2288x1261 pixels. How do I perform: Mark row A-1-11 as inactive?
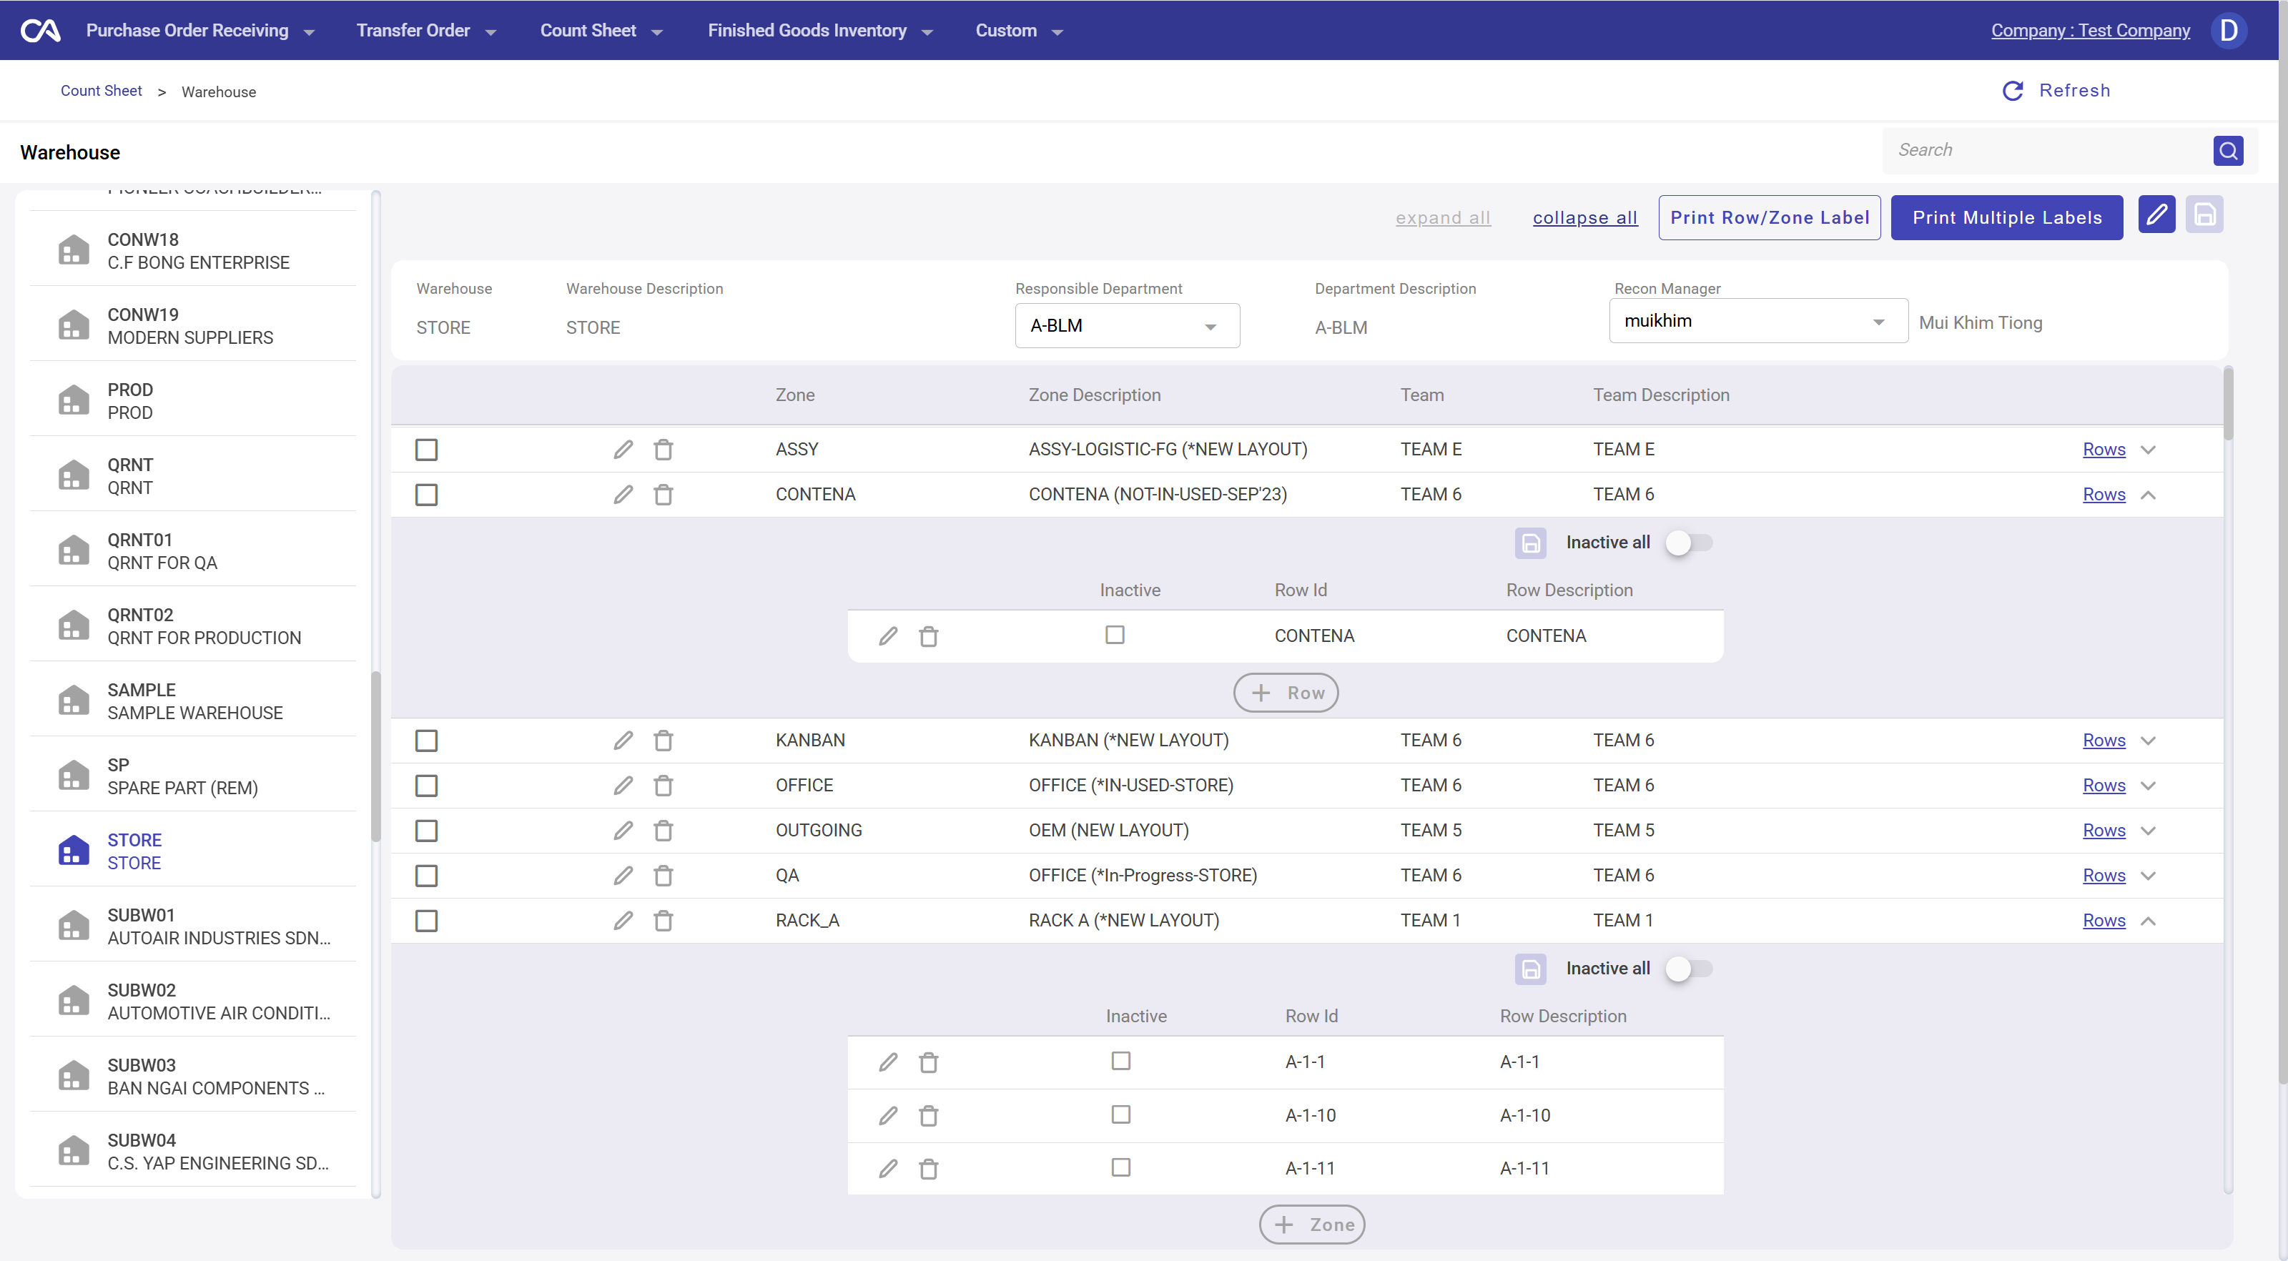tap(1121, 1168)
